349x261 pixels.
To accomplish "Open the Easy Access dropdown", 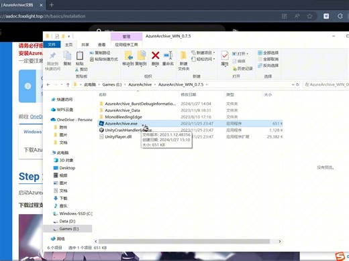I will [203, 59].
